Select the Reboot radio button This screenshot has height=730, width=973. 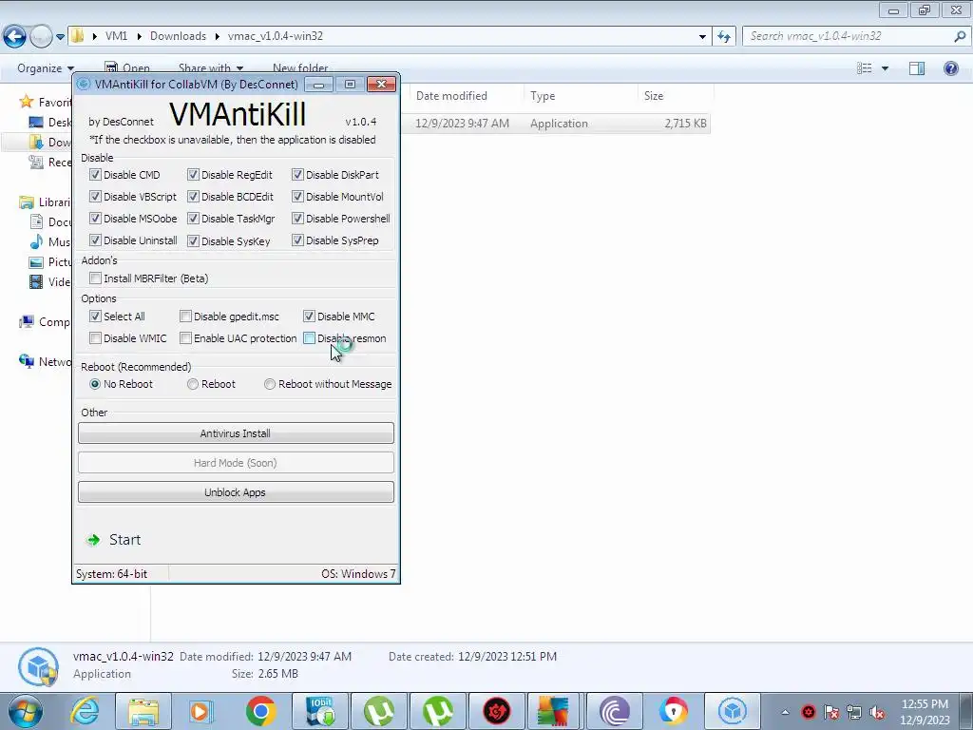coord(193,384)
